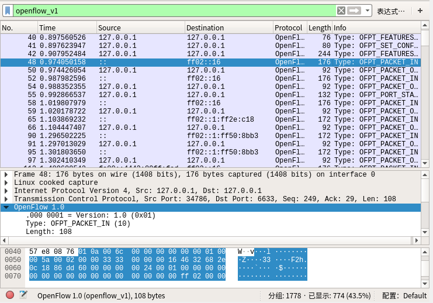Select the Type: OFPT_PACKET_IN (10) field
433x303 pixels.
coord(78,223)
